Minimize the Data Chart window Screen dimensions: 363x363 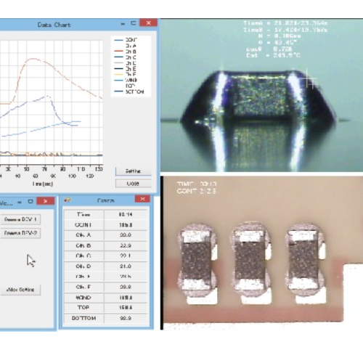click(123, 24)
